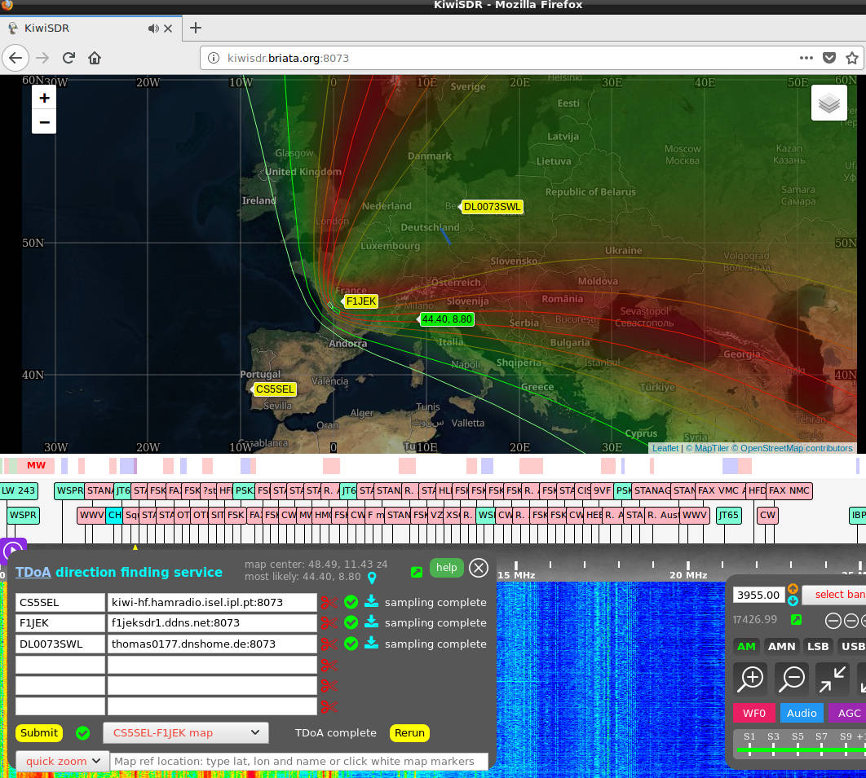This screenshot has width=866, height=778.
Task: Open the map layers selector
Action: coord(828,103)
